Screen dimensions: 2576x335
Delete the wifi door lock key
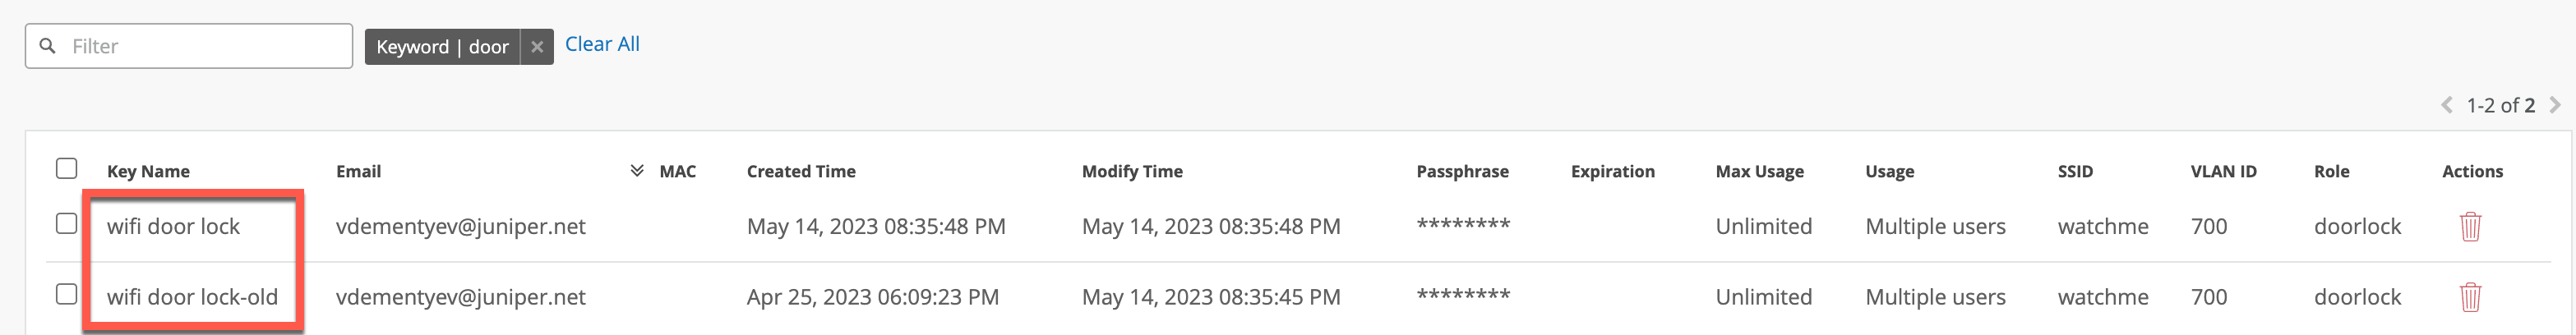pyautogui.click(x=2469, y=227)
